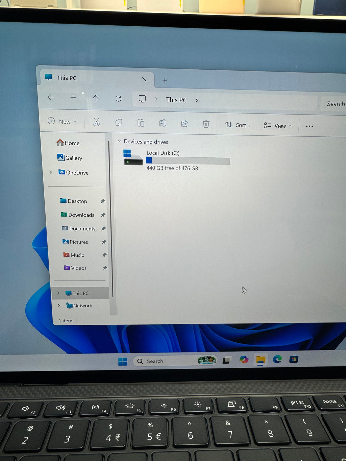Select the Local Disk (C:) drive
Image resolution: width=346 pixels, height=461 pixels.
(x=176, y=160)
